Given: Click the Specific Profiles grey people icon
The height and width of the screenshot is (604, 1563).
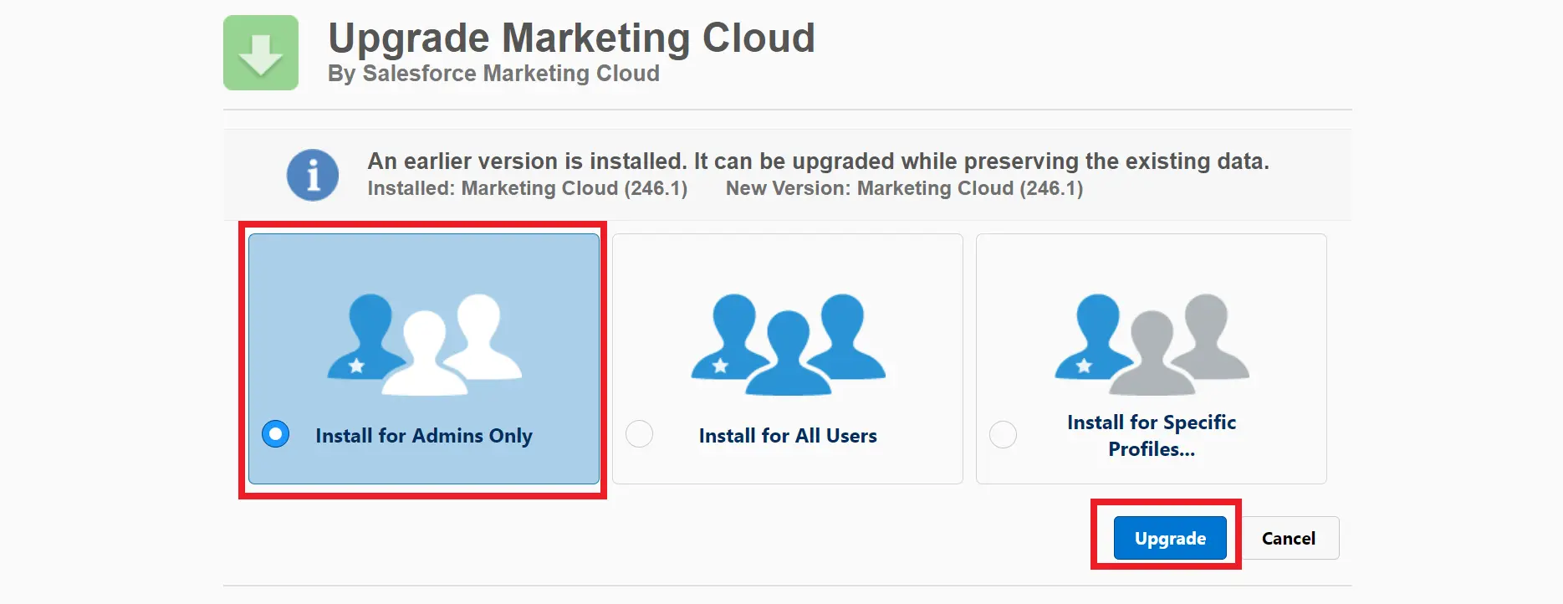Looking at the screenshot, I should [1152, 344].
